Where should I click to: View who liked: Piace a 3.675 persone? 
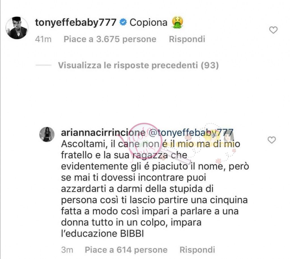(110, 39)
